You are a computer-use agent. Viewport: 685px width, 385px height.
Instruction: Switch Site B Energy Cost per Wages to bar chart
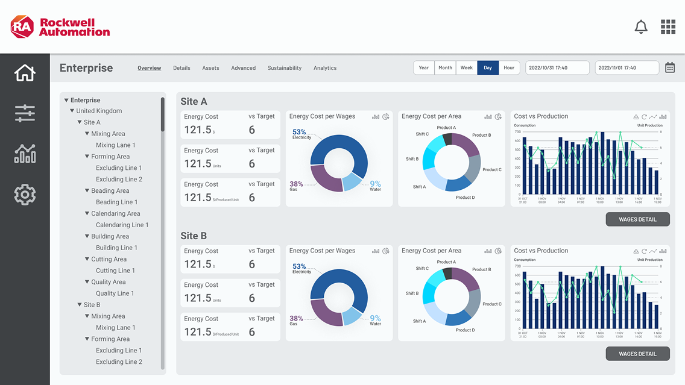(376, 251)
